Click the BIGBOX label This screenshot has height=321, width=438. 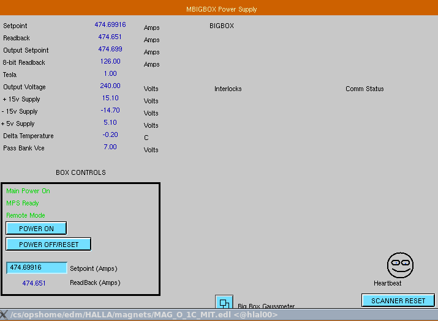coord(222,26)
